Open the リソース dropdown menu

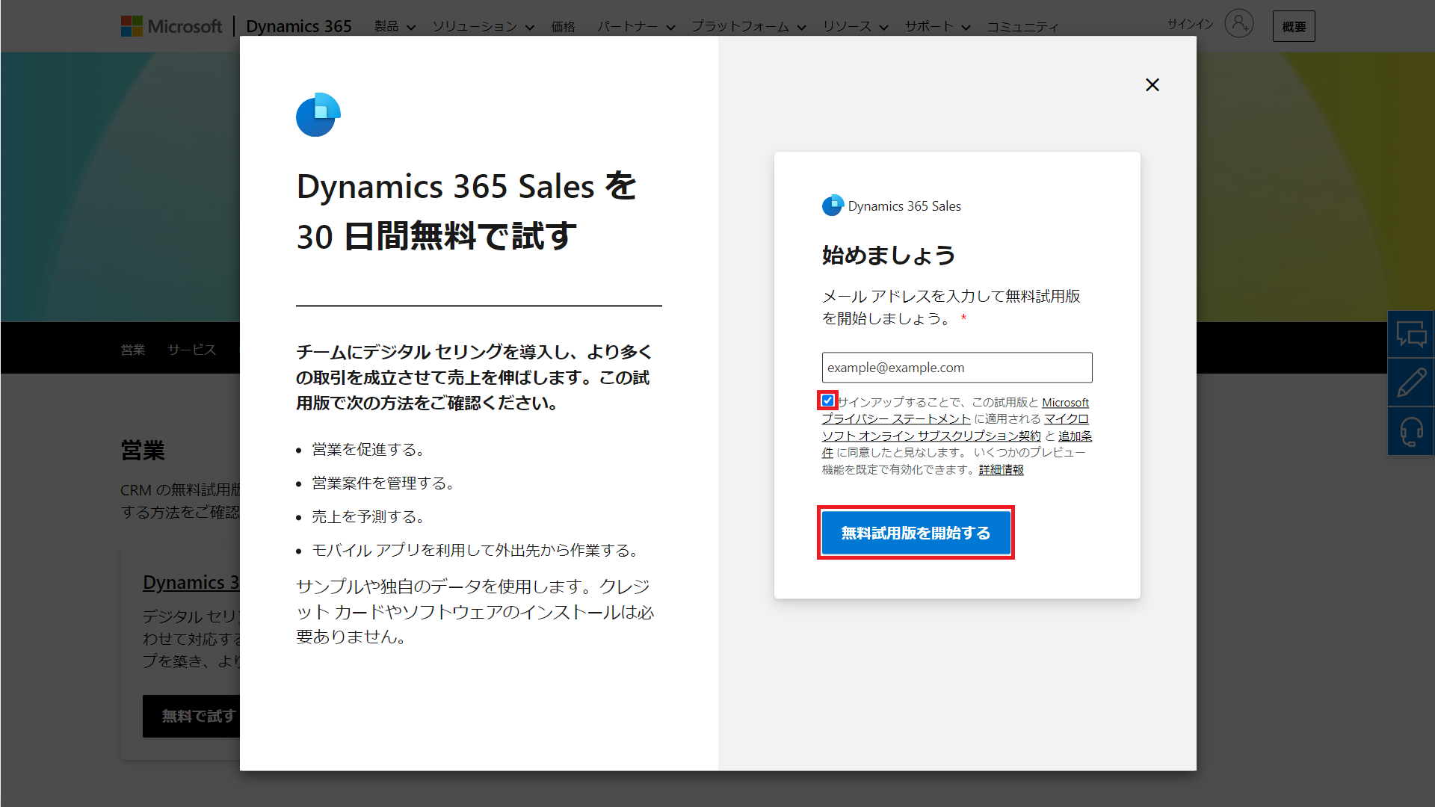855,27
